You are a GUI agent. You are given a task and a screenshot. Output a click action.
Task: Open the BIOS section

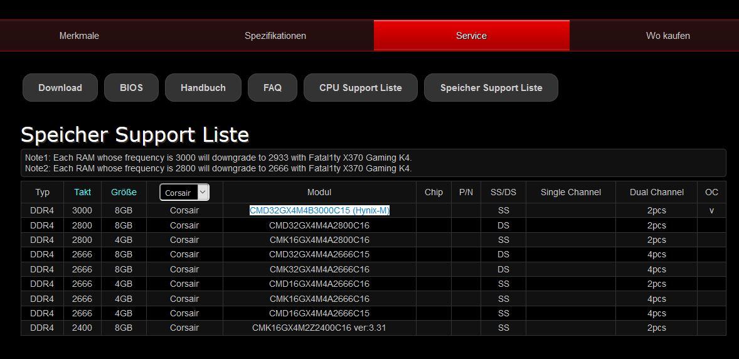pyautogui.click(x=132, y=88)
